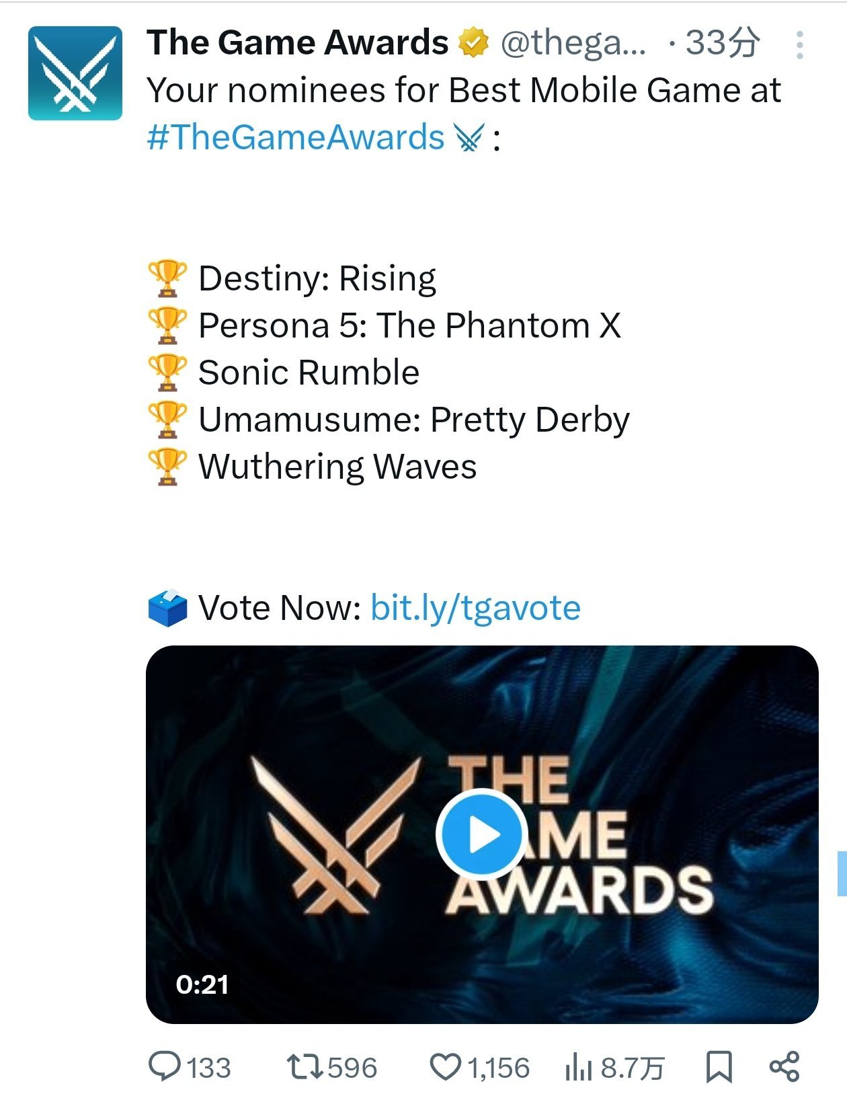Image resolution: width=847 pixels, height=1098 pixels.
Task: Click The Game Awards display name
Action: click(x=298, y=43)
